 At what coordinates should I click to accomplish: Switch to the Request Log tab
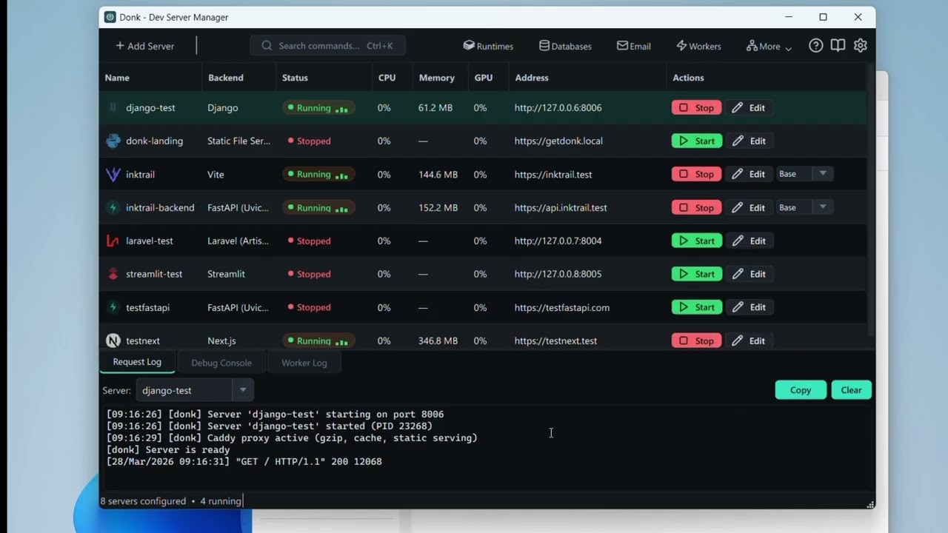tap(137, 362)
